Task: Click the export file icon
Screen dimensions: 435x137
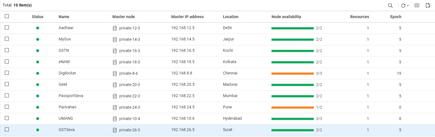Action: point(428,6)
